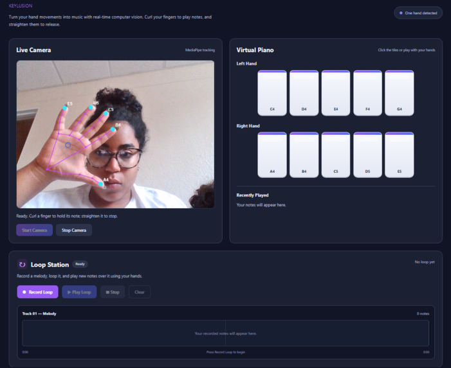
Task: Play the G4 piano tile
Action: pyautogui.click(x=400, y=93)
